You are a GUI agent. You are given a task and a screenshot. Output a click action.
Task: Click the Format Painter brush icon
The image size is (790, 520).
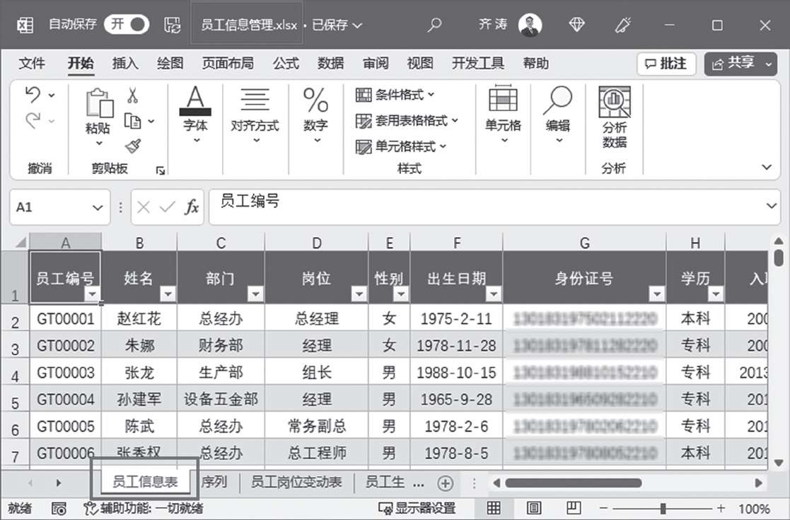click(133, 146)
